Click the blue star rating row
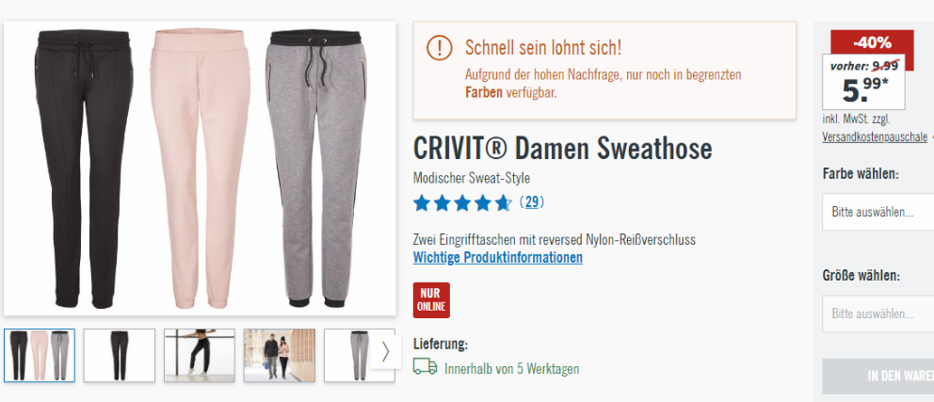 point(462,203)
